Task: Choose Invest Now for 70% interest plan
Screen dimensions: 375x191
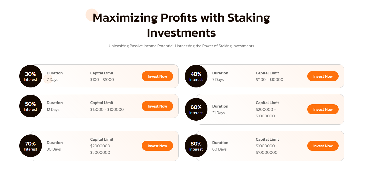Action: coord(157,146)
